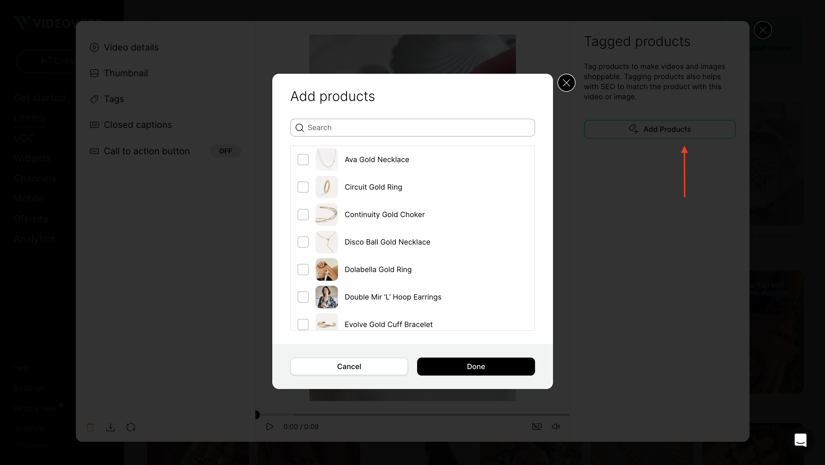The width and height of the screenshot is (825, 465).
Task: Click the Add Products tag icon
Action: [x=633, y=129]
